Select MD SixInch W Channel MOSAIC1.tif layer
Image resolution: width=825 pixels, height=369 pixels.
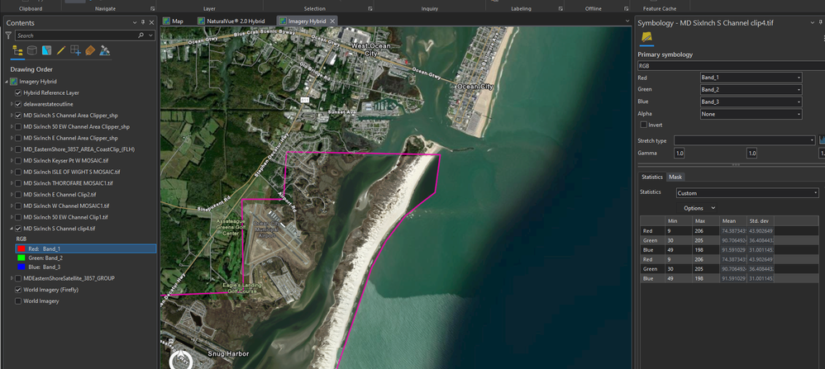pos(66,206)
